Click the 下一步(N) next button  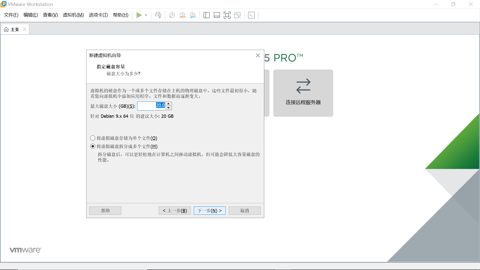coord(209,210)
